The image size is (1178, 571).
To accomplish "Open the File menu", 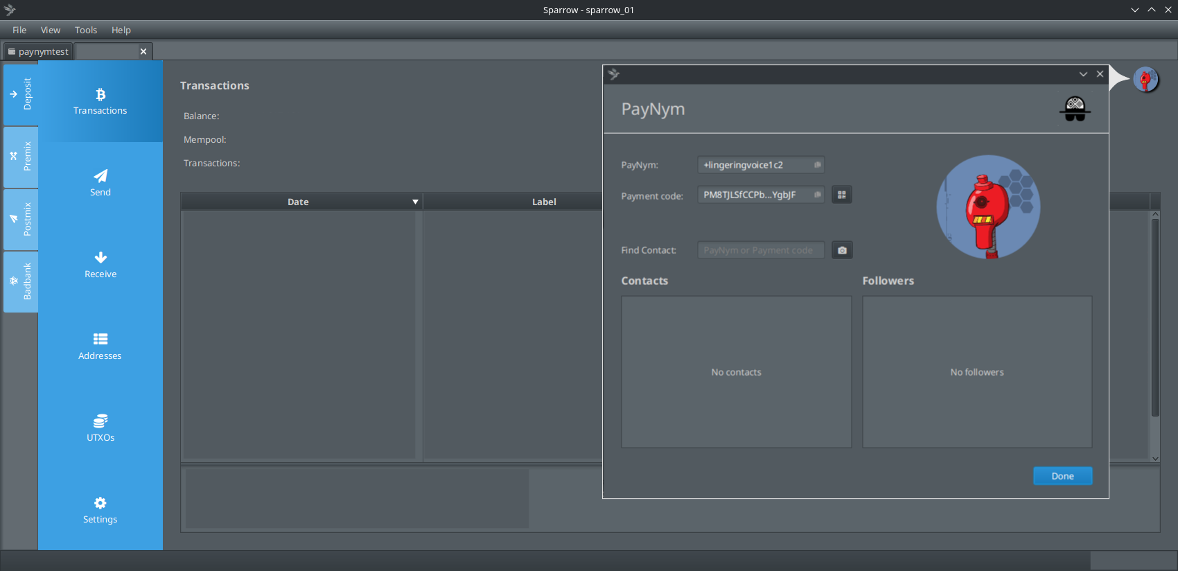I will (19, 30).
